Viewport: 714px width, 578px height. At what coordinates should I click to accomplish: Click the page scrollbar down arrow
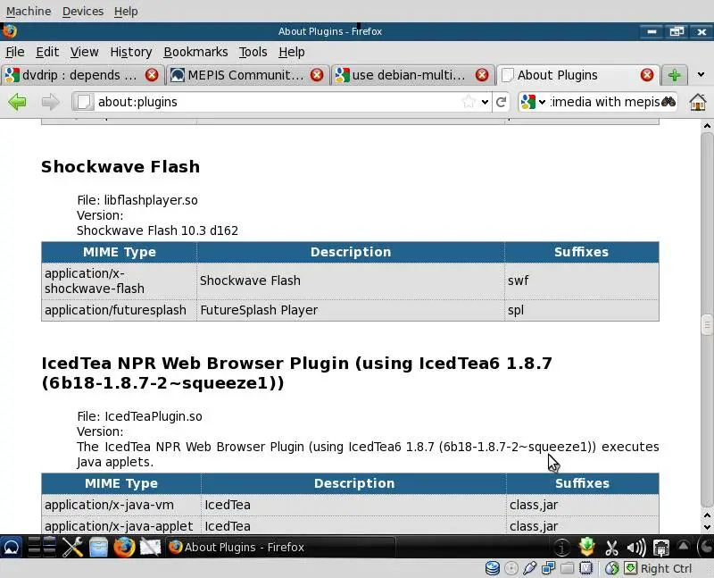click(x=707, y=527)
